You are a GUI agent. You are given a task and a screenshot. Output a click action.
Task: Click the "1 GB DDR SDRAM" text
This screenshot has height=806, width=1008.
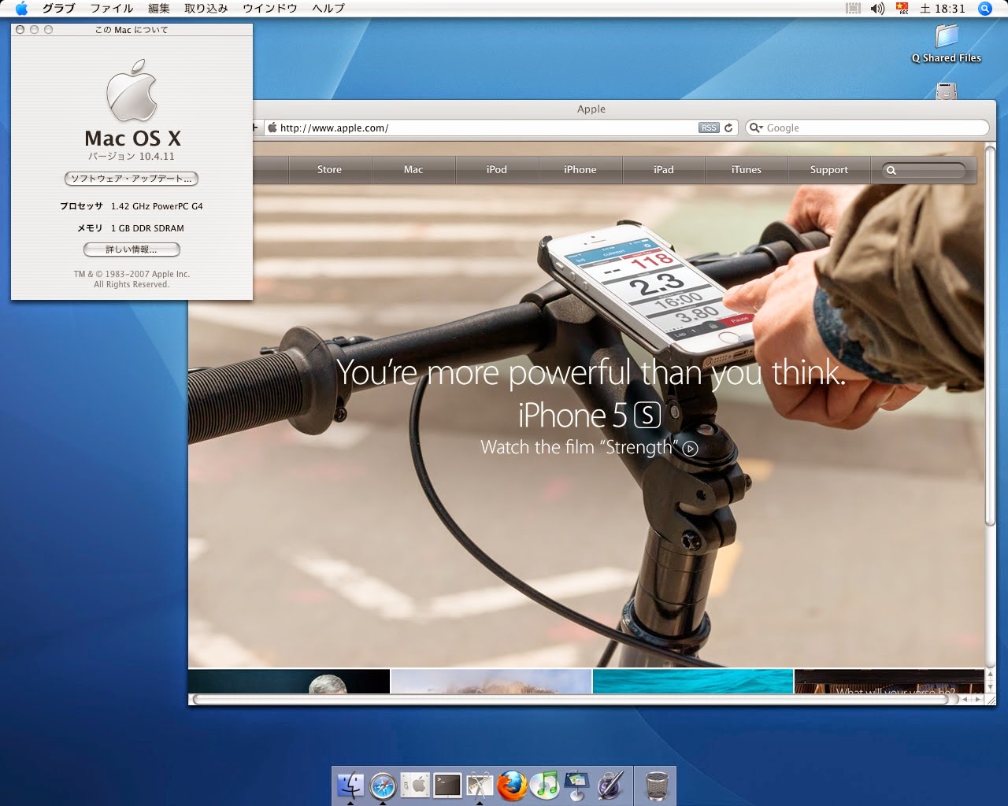point(147,228)
